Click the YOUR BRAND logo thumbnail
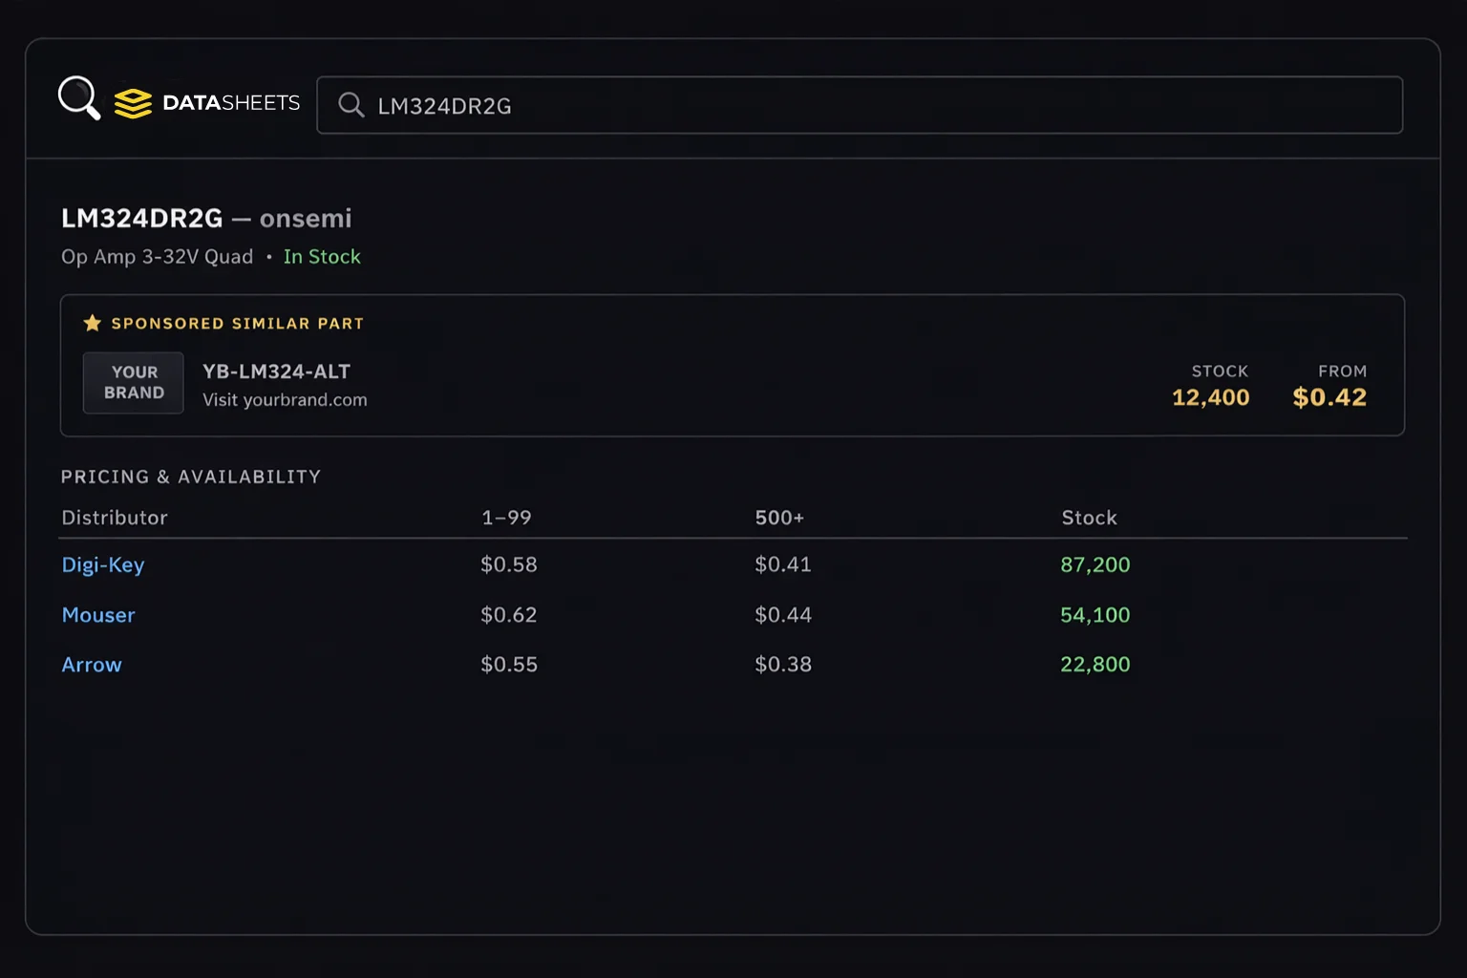Image resolution: width=1467 pixels, height=978 pixels. pyautogui.click(x=134, y=383)
